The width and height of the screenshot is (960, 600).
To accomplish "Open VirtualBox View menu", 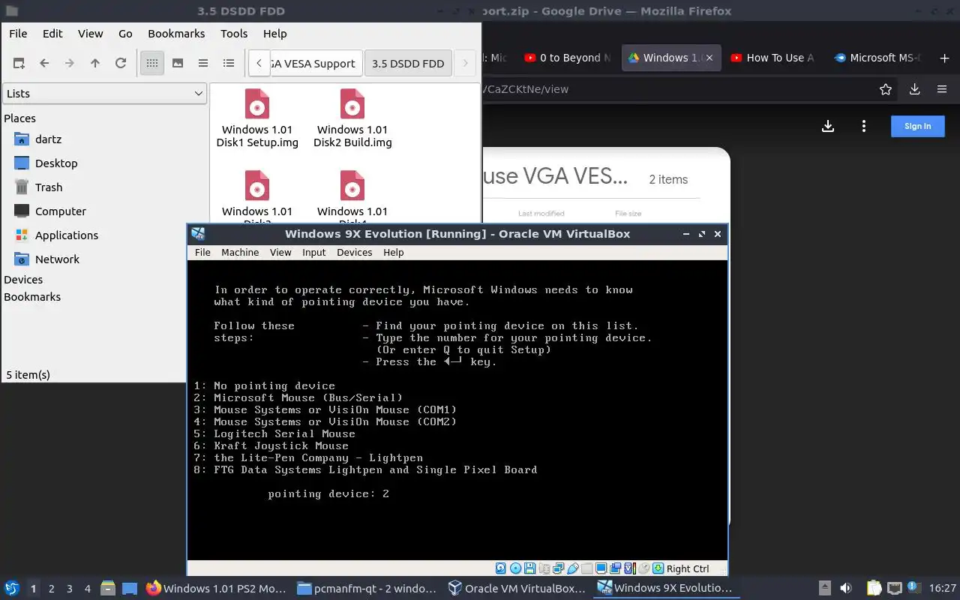I will (x=280, y=253).
